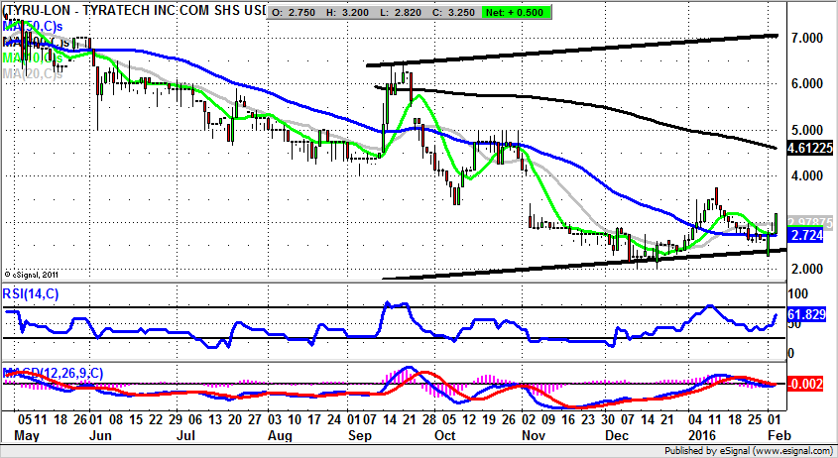Click the eSignal 2011 copyright text

pyautogui.click(x=35, y=274)
